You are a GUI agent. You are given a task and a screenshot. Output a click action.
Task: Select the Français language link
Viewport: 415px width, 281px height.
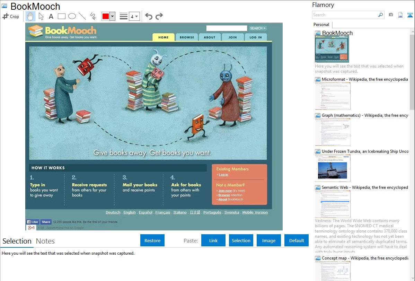tap(163, 212)
